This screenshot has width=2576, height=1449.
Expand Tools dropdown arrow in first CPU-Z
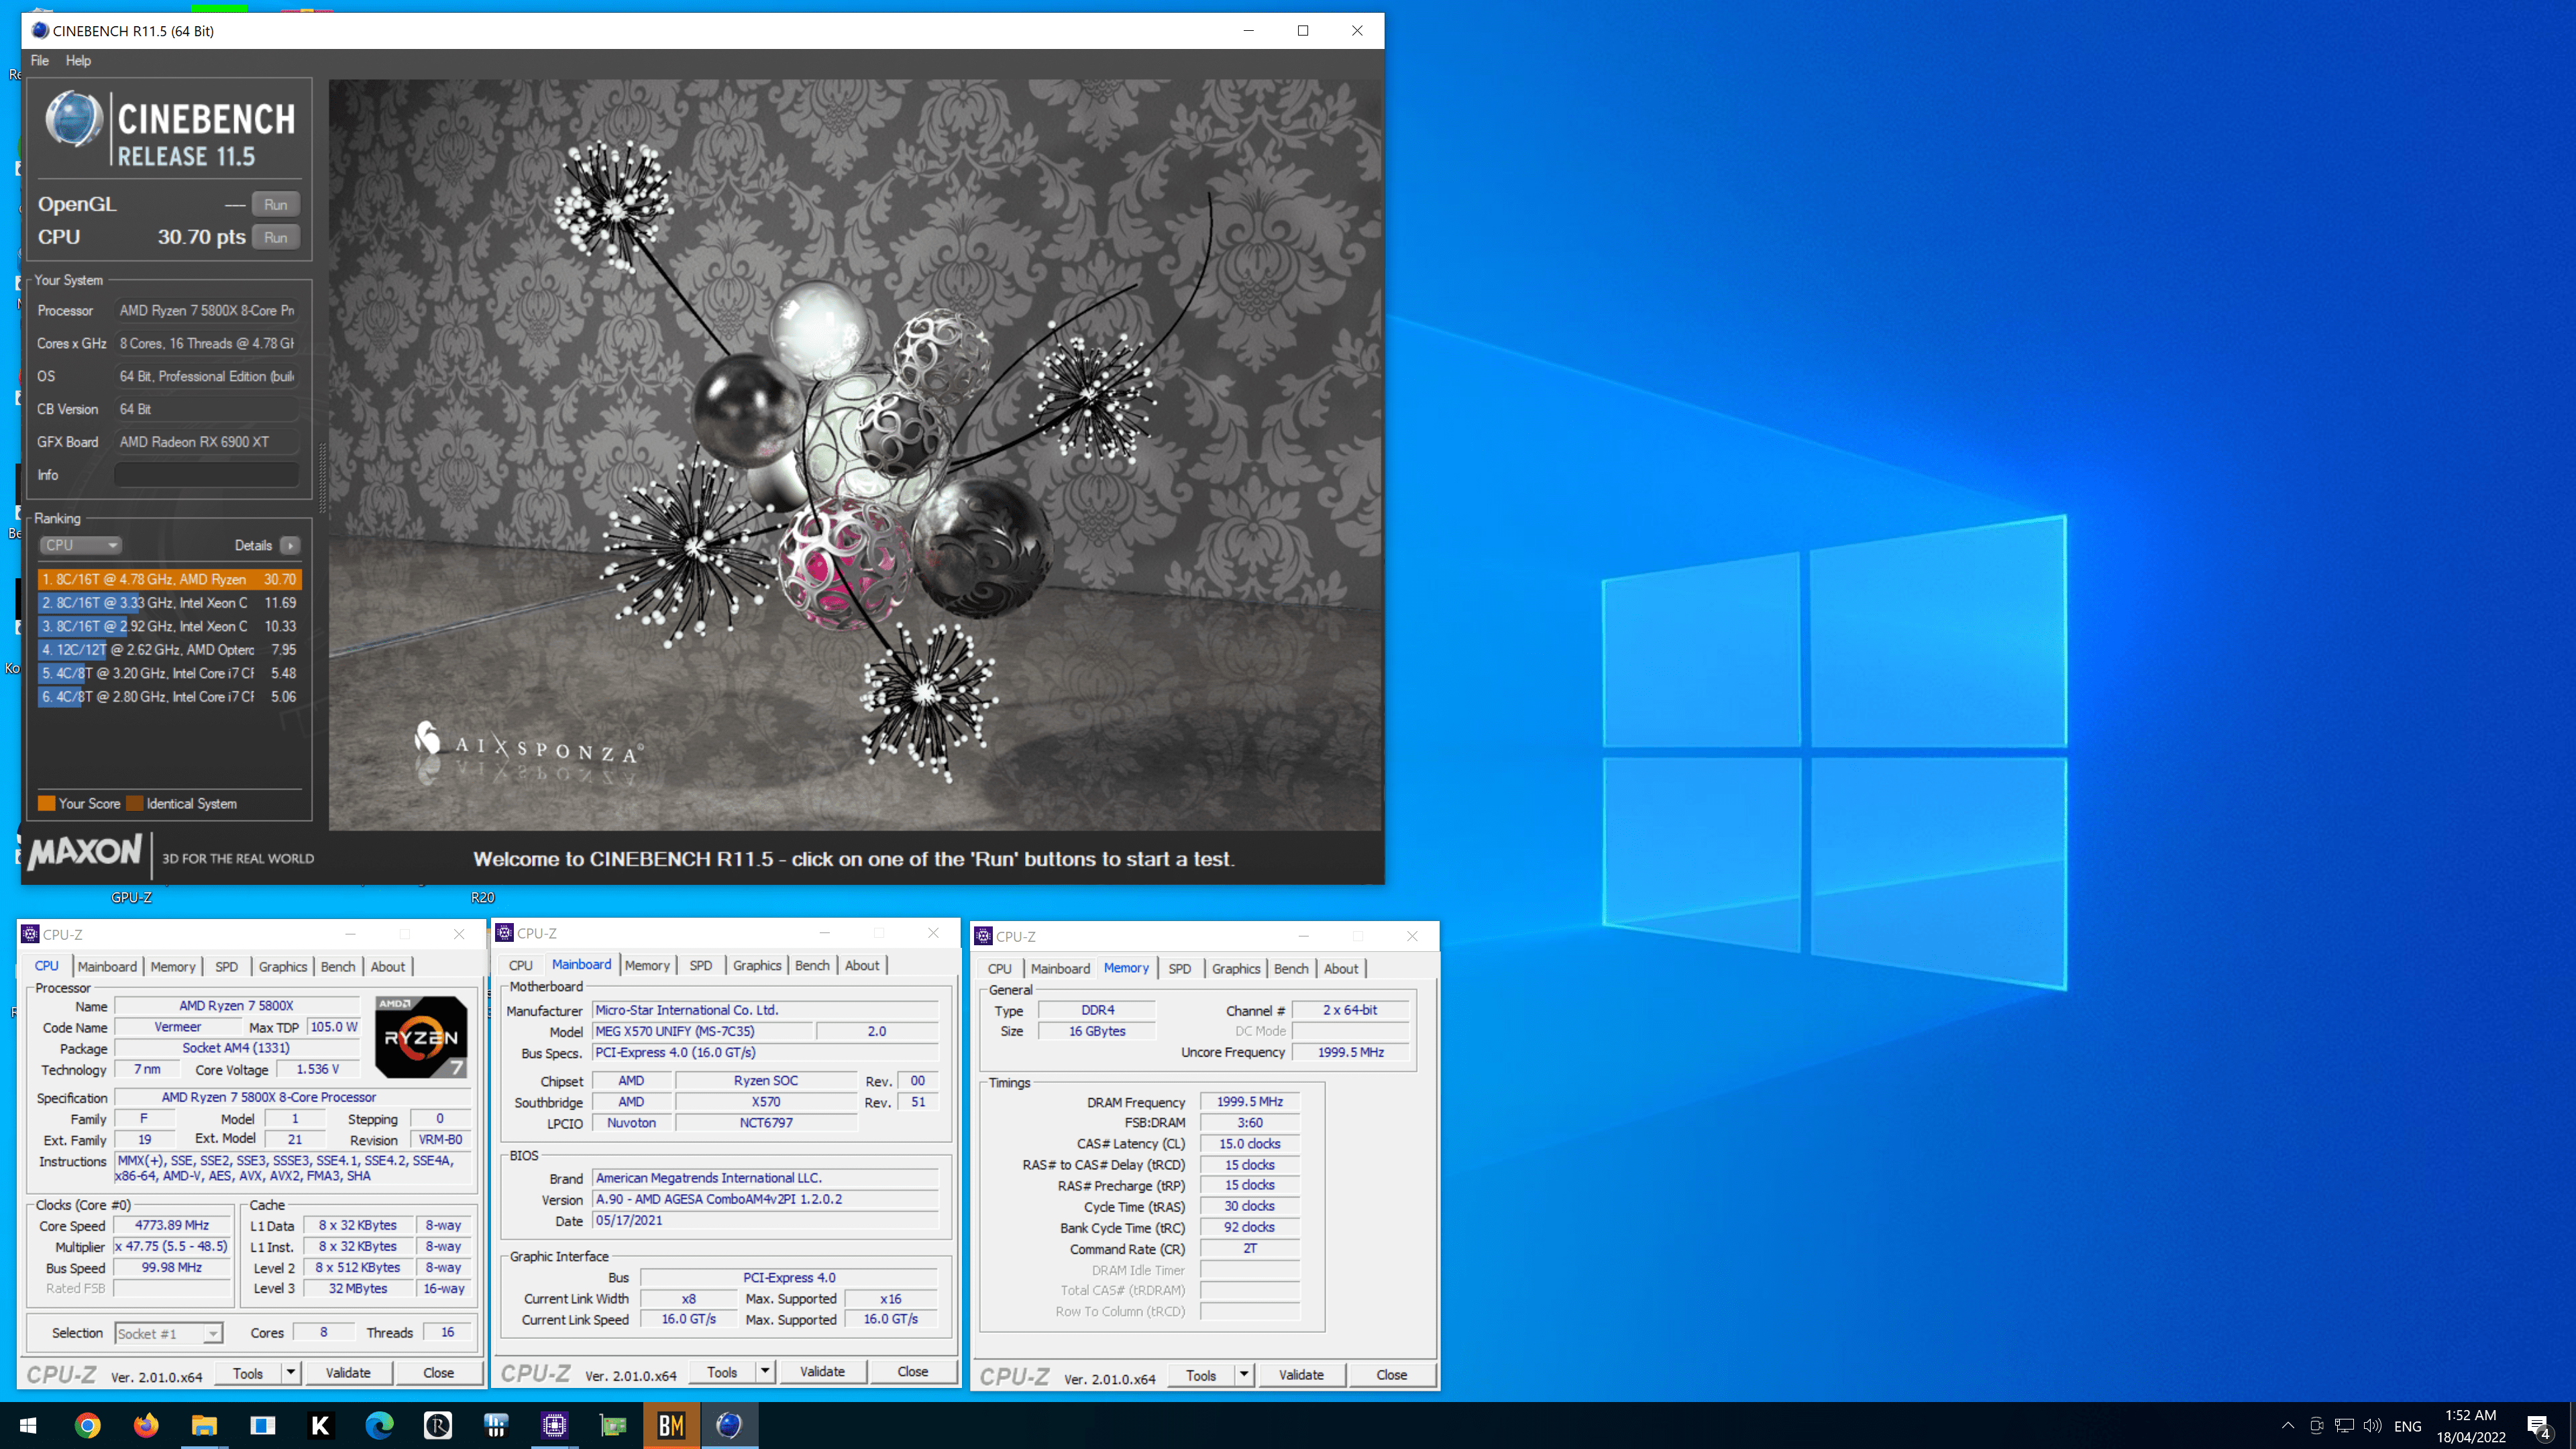pos(291,1373)
